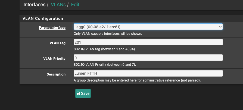The width and height of the screenshot is (243, 110).
Task: Open the Parent Interface lagg0 dropdown
Action: click(x=148, y=27)
